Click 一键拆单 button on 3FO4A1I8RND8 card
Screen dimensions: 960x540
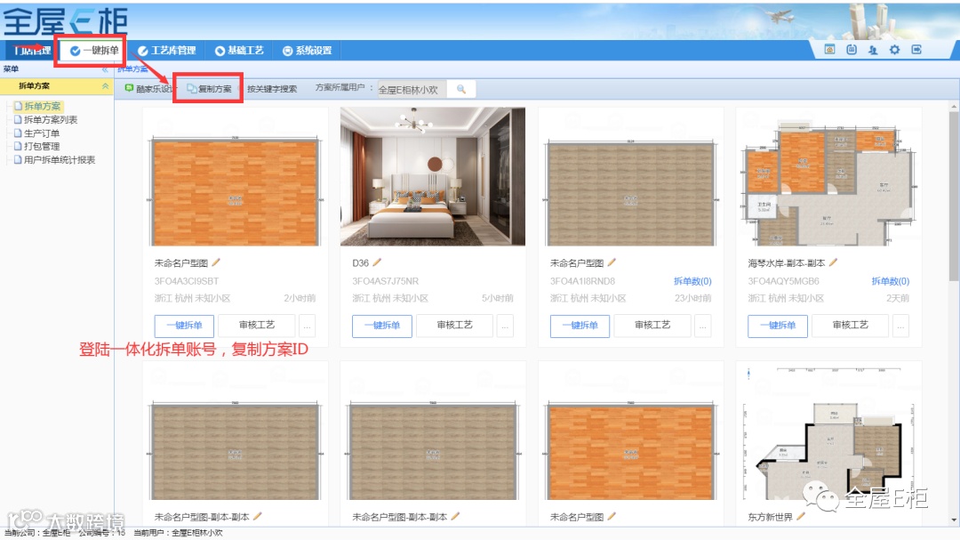(580, 326)
